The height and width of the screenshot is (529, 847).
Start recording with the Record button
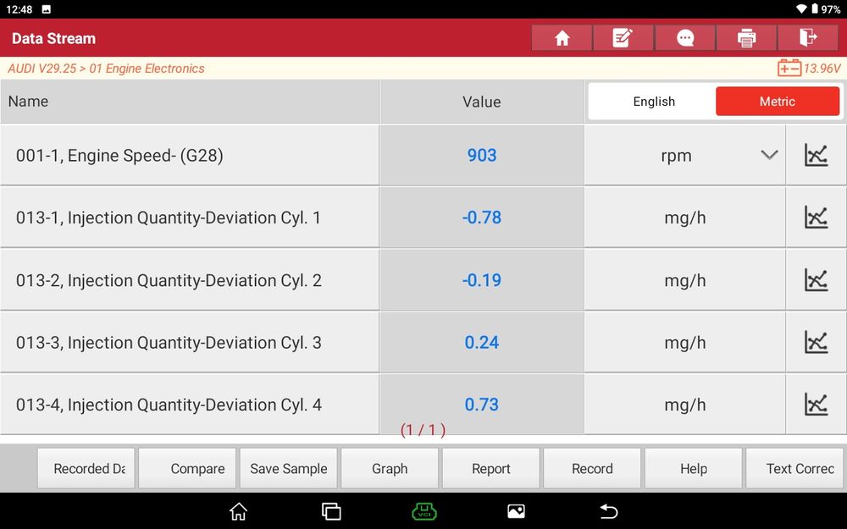pos(592,469)
